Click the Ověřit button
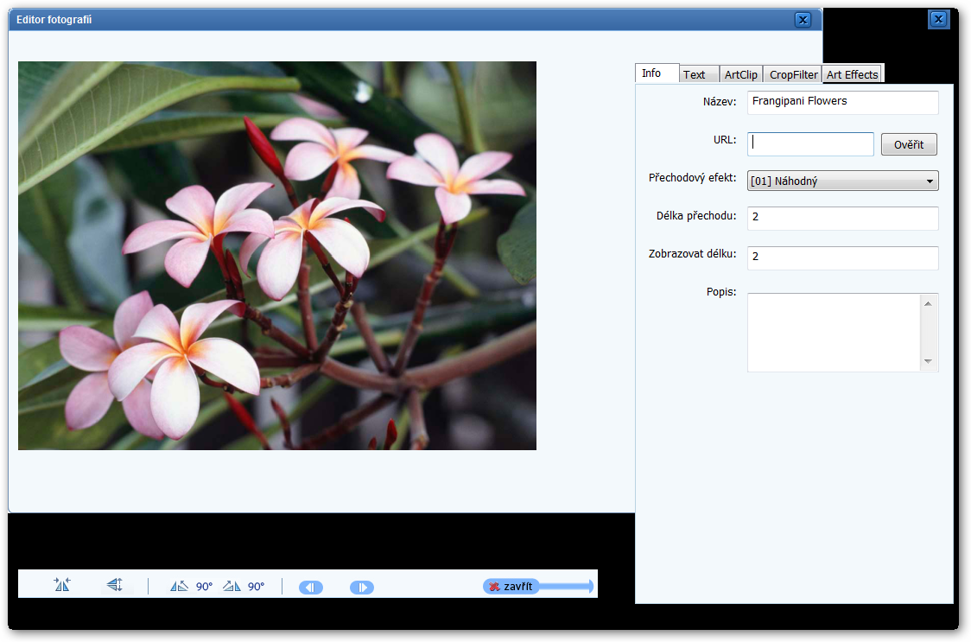 tap(909, 144)
